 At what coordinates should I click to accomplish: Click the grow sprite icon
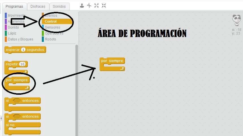click(97, 5)
